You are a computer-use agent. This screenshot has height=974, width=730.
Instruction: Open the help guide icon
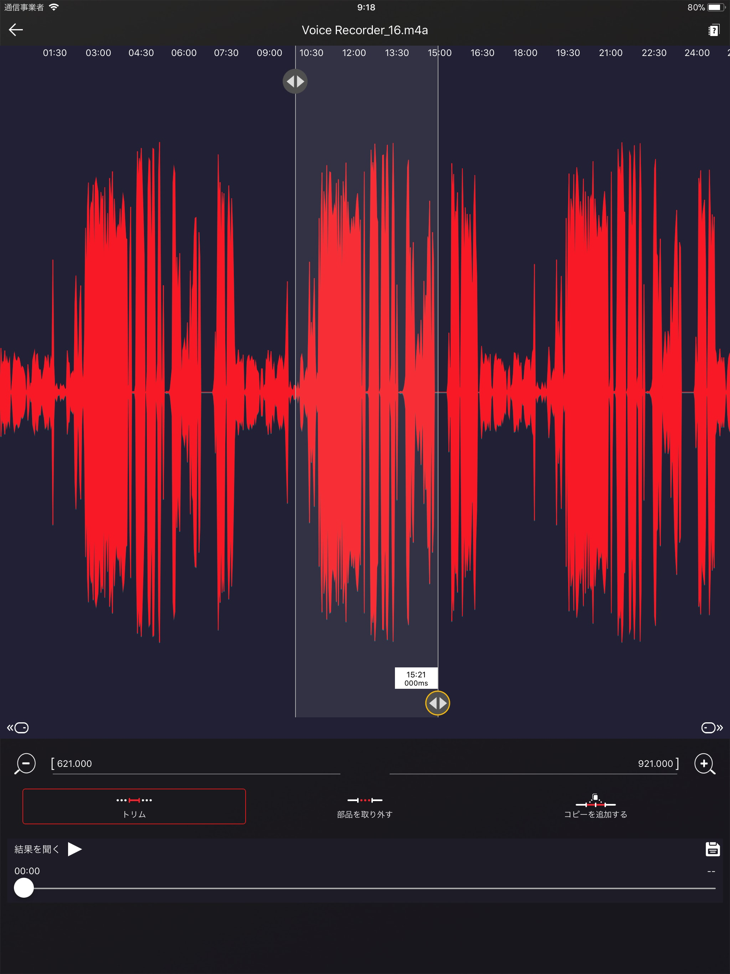coord(713,30)
